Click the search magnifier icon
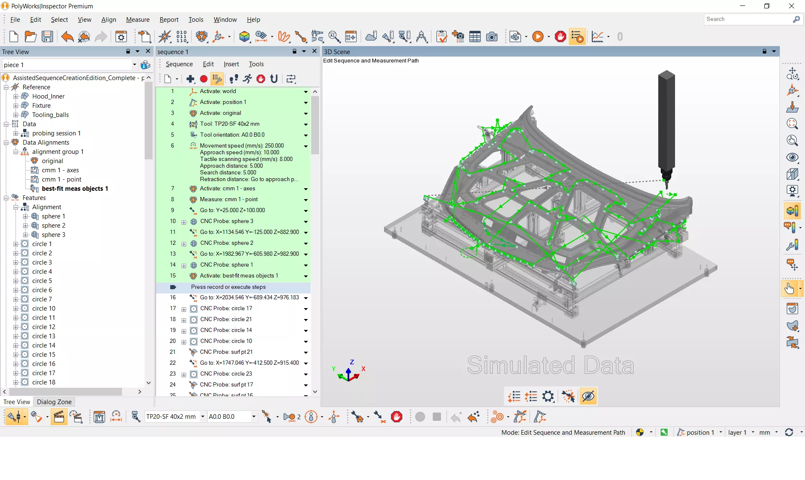This screenshot has height=480, width=805. [x=796, y=19]
